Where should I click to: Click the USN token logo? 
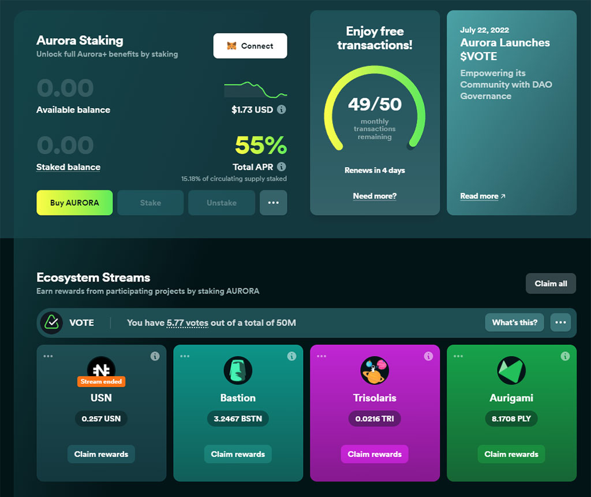point(102,369)
